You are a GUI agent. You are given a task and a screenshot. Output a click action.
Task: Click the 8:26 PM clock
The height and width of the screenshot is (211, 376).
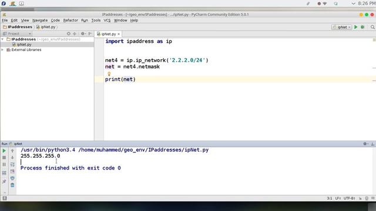pyautogui.click(x=367, y=4)
